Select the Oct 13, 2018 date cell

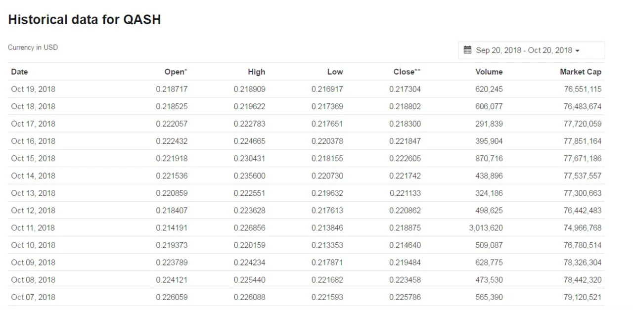click(x=33, y=193)
